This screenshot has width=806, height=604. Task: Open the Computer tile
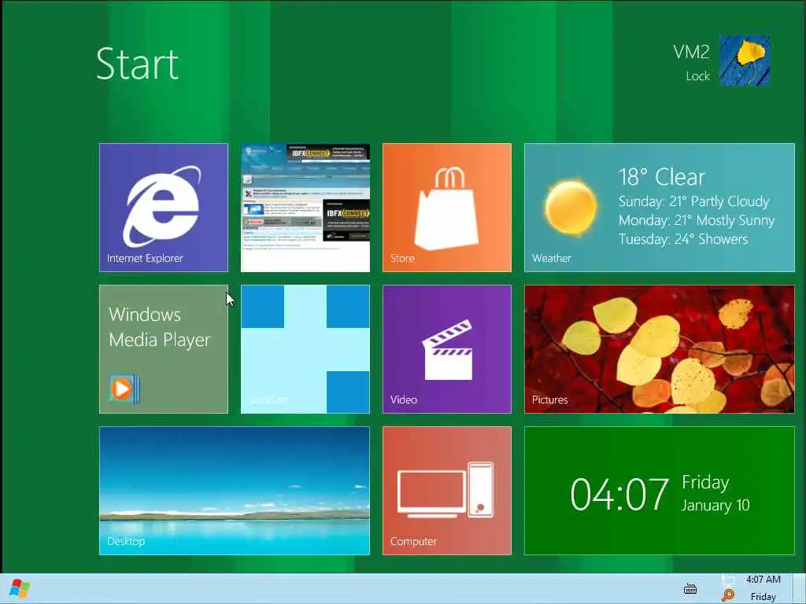447,491
